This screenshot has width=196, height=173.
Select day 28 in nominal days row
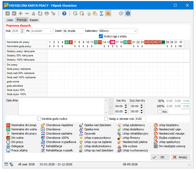(x=163, y=42)
